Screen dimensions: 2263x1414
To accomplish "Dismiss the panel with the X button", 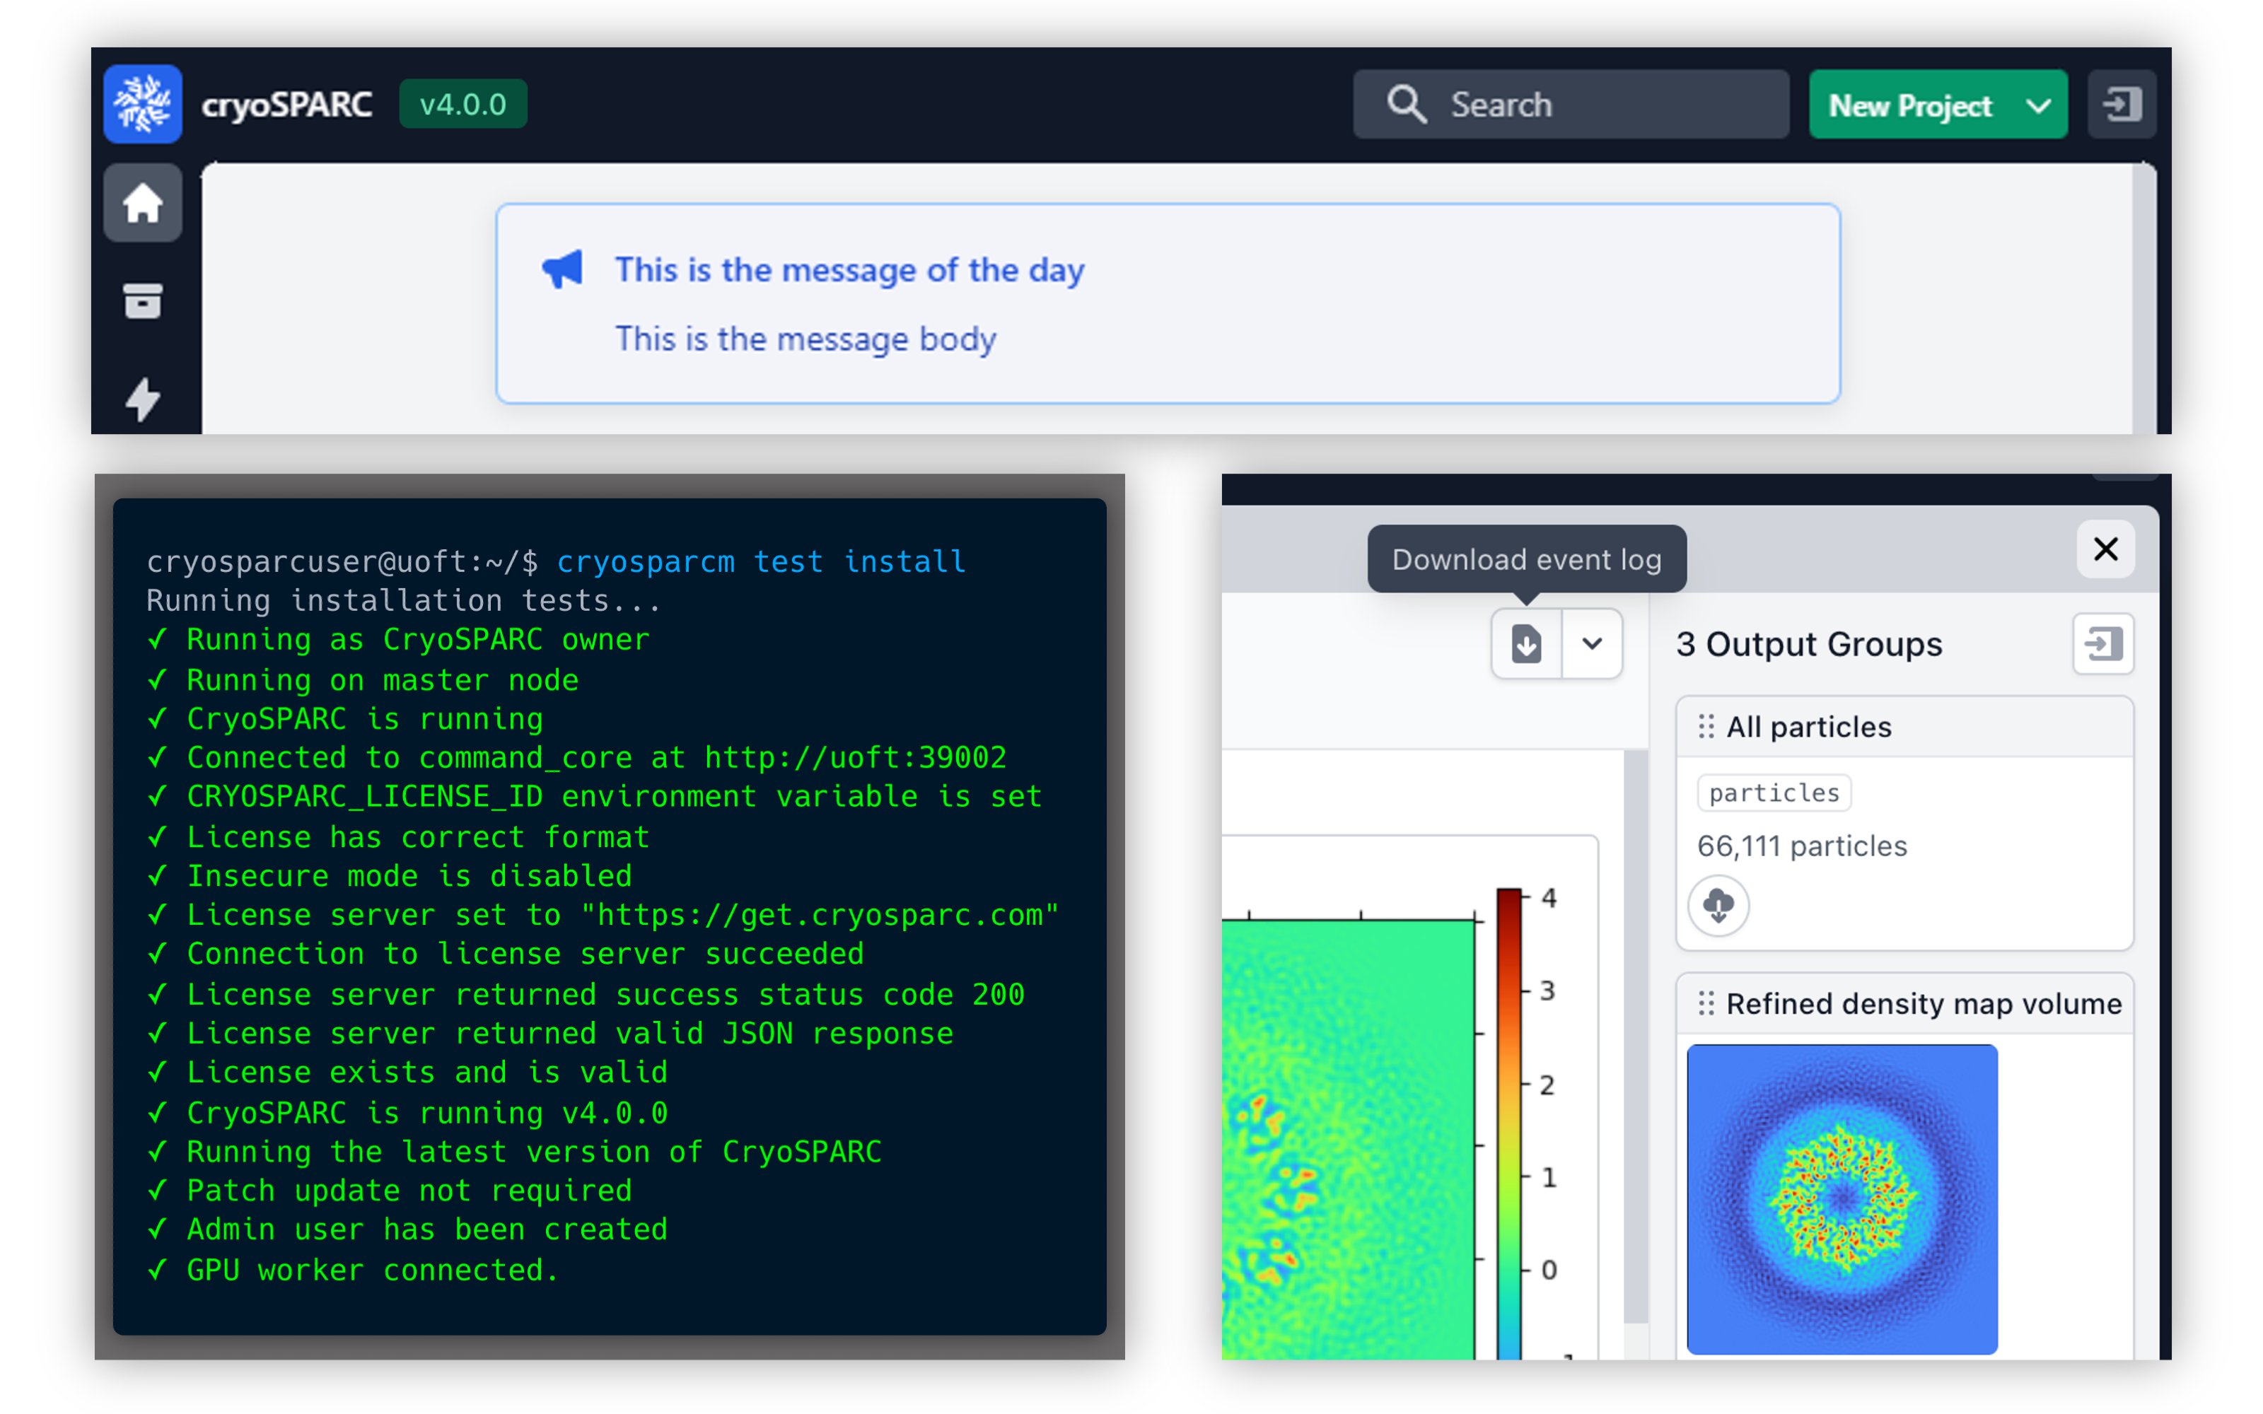I will [x=2105, y=550].
